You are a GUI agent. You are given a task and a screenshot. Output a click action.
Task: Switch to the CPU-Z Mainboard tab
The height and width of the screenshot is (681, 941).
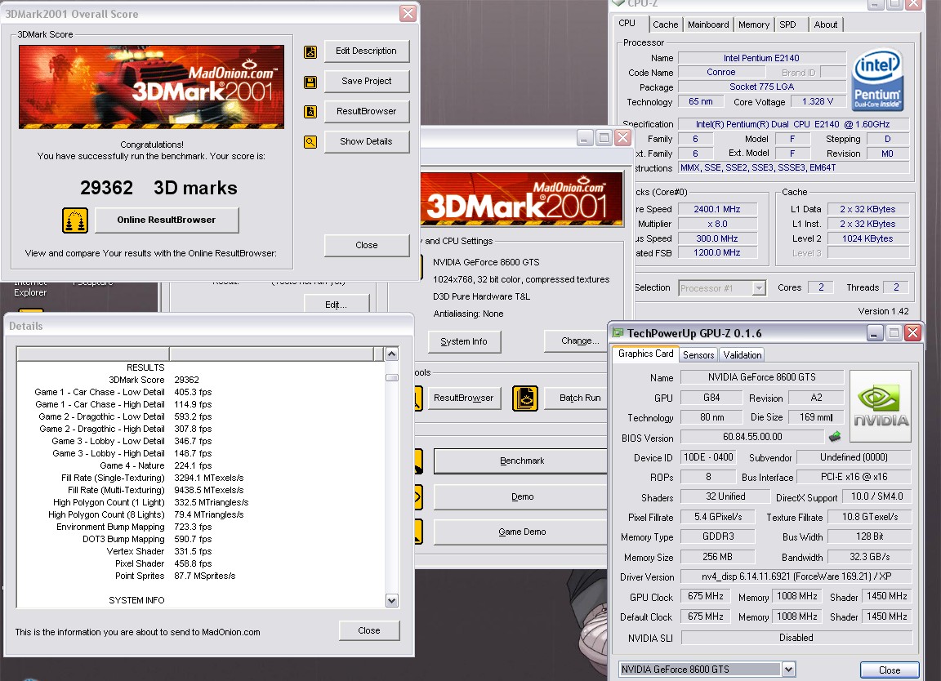coord(708,24)
